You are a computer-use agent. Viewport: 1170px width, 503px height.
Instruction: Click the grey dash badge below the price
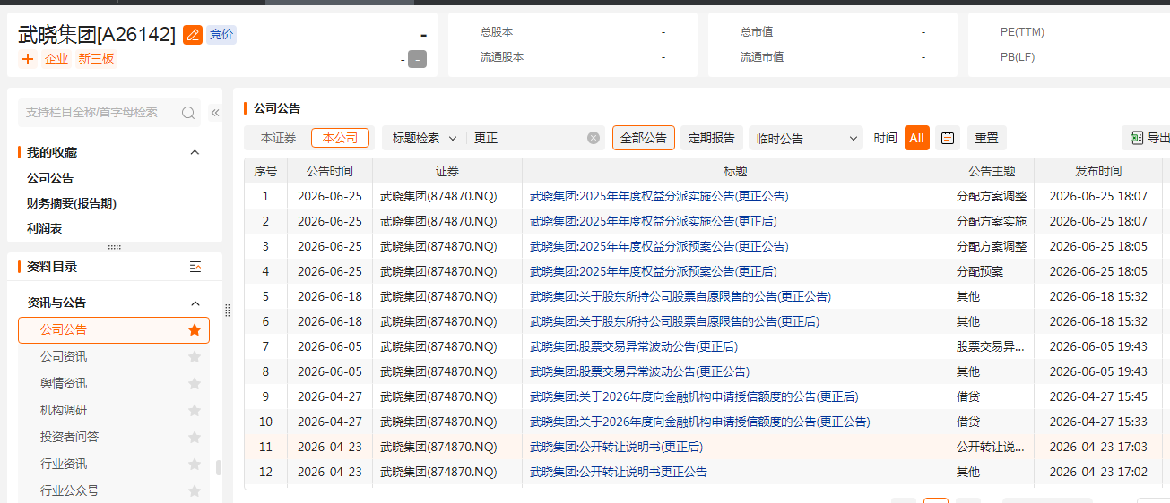(x=417, y=60)
